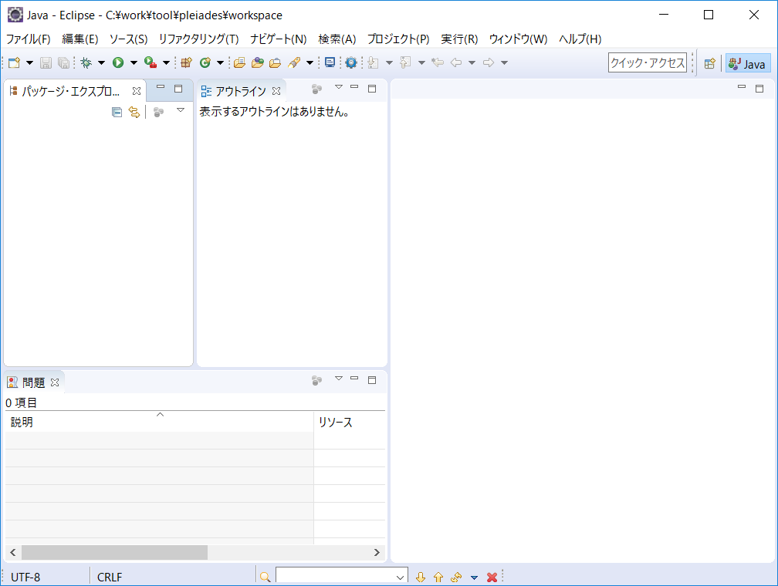The image size is (778, 586).
Task: Select the Collapse All icon in Package Explorer
Action: pos(117,111)
